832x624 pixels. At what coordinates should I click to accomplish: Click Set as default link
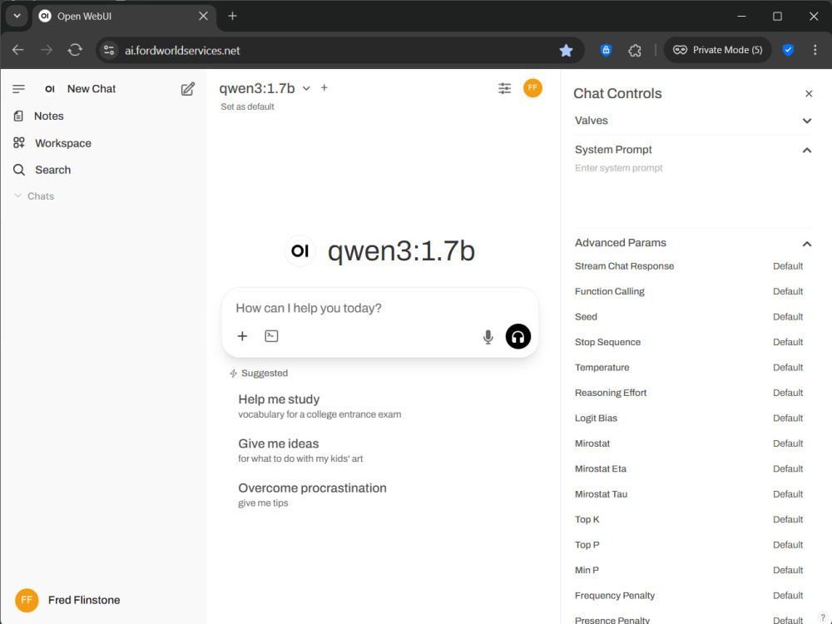pos(247,106)
